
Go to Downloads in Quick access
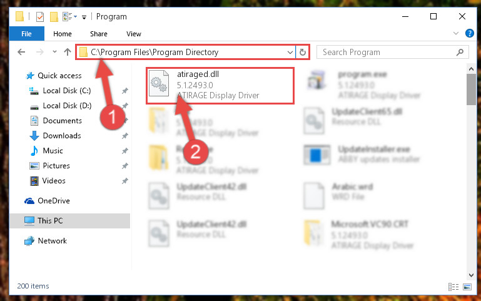point(62,136)
